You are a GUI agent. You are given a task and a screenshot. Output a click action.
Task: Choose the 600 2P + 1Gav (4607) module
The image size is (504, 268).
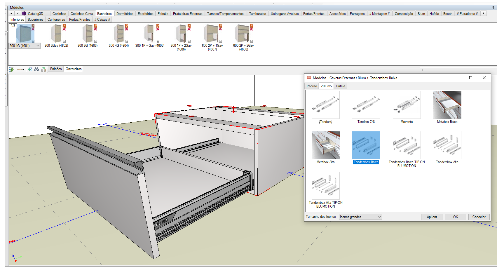212,34
